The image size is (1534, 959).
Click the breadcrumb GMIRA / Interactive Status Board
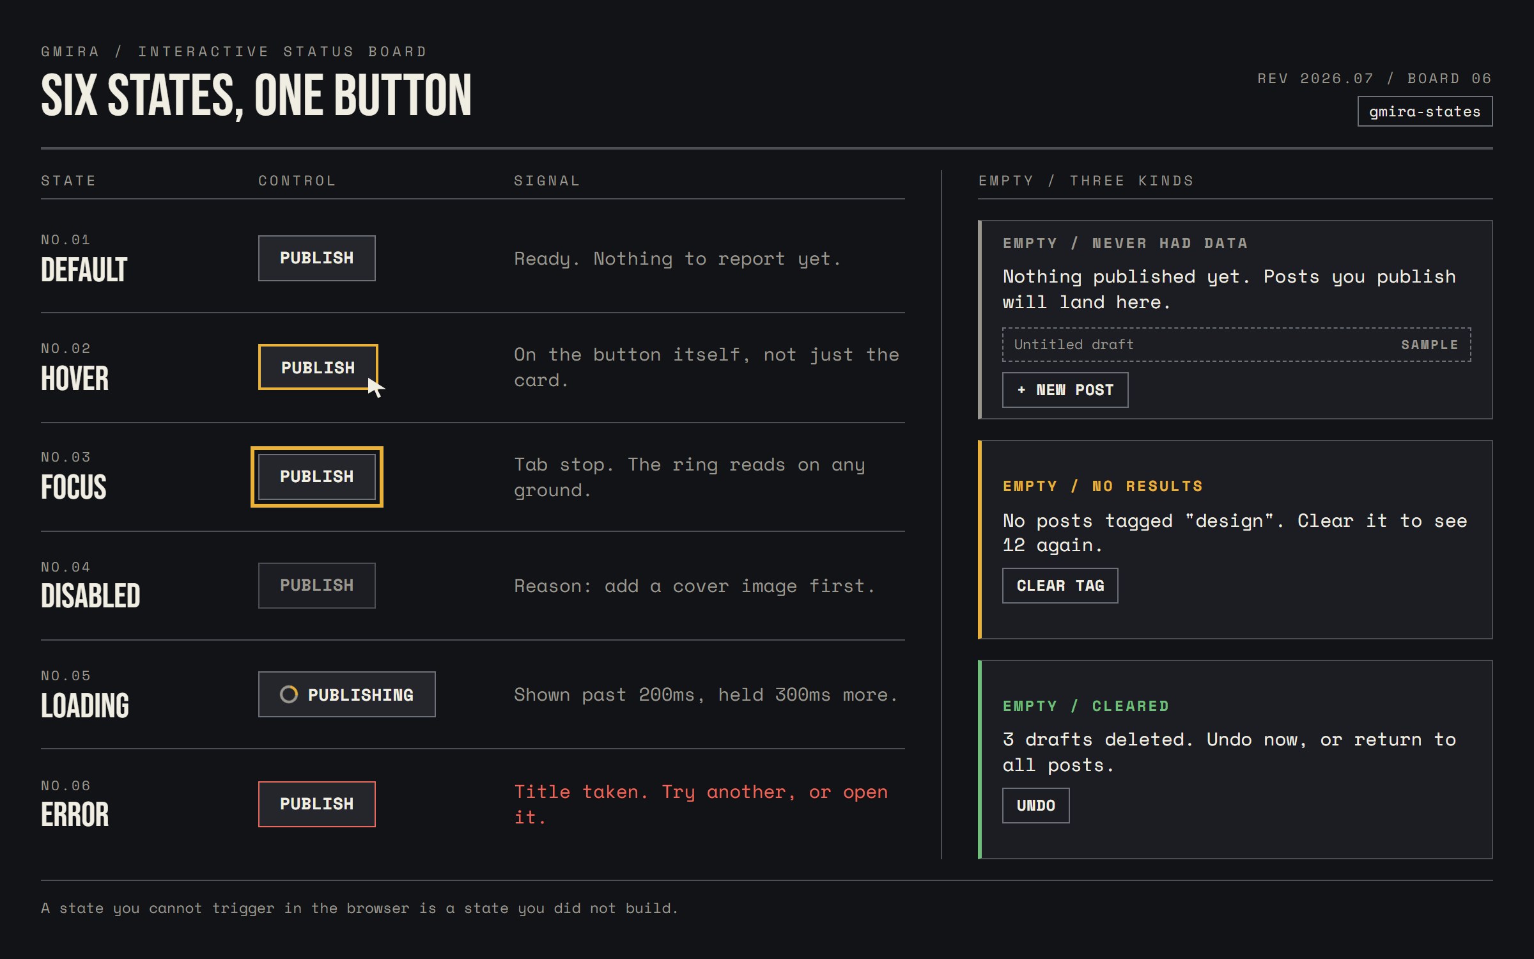pos(234,51)
